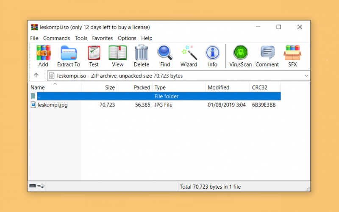This screenshot has height=212, width=339.
Task: Sort by the Size column header
Action: pos(99,87)
